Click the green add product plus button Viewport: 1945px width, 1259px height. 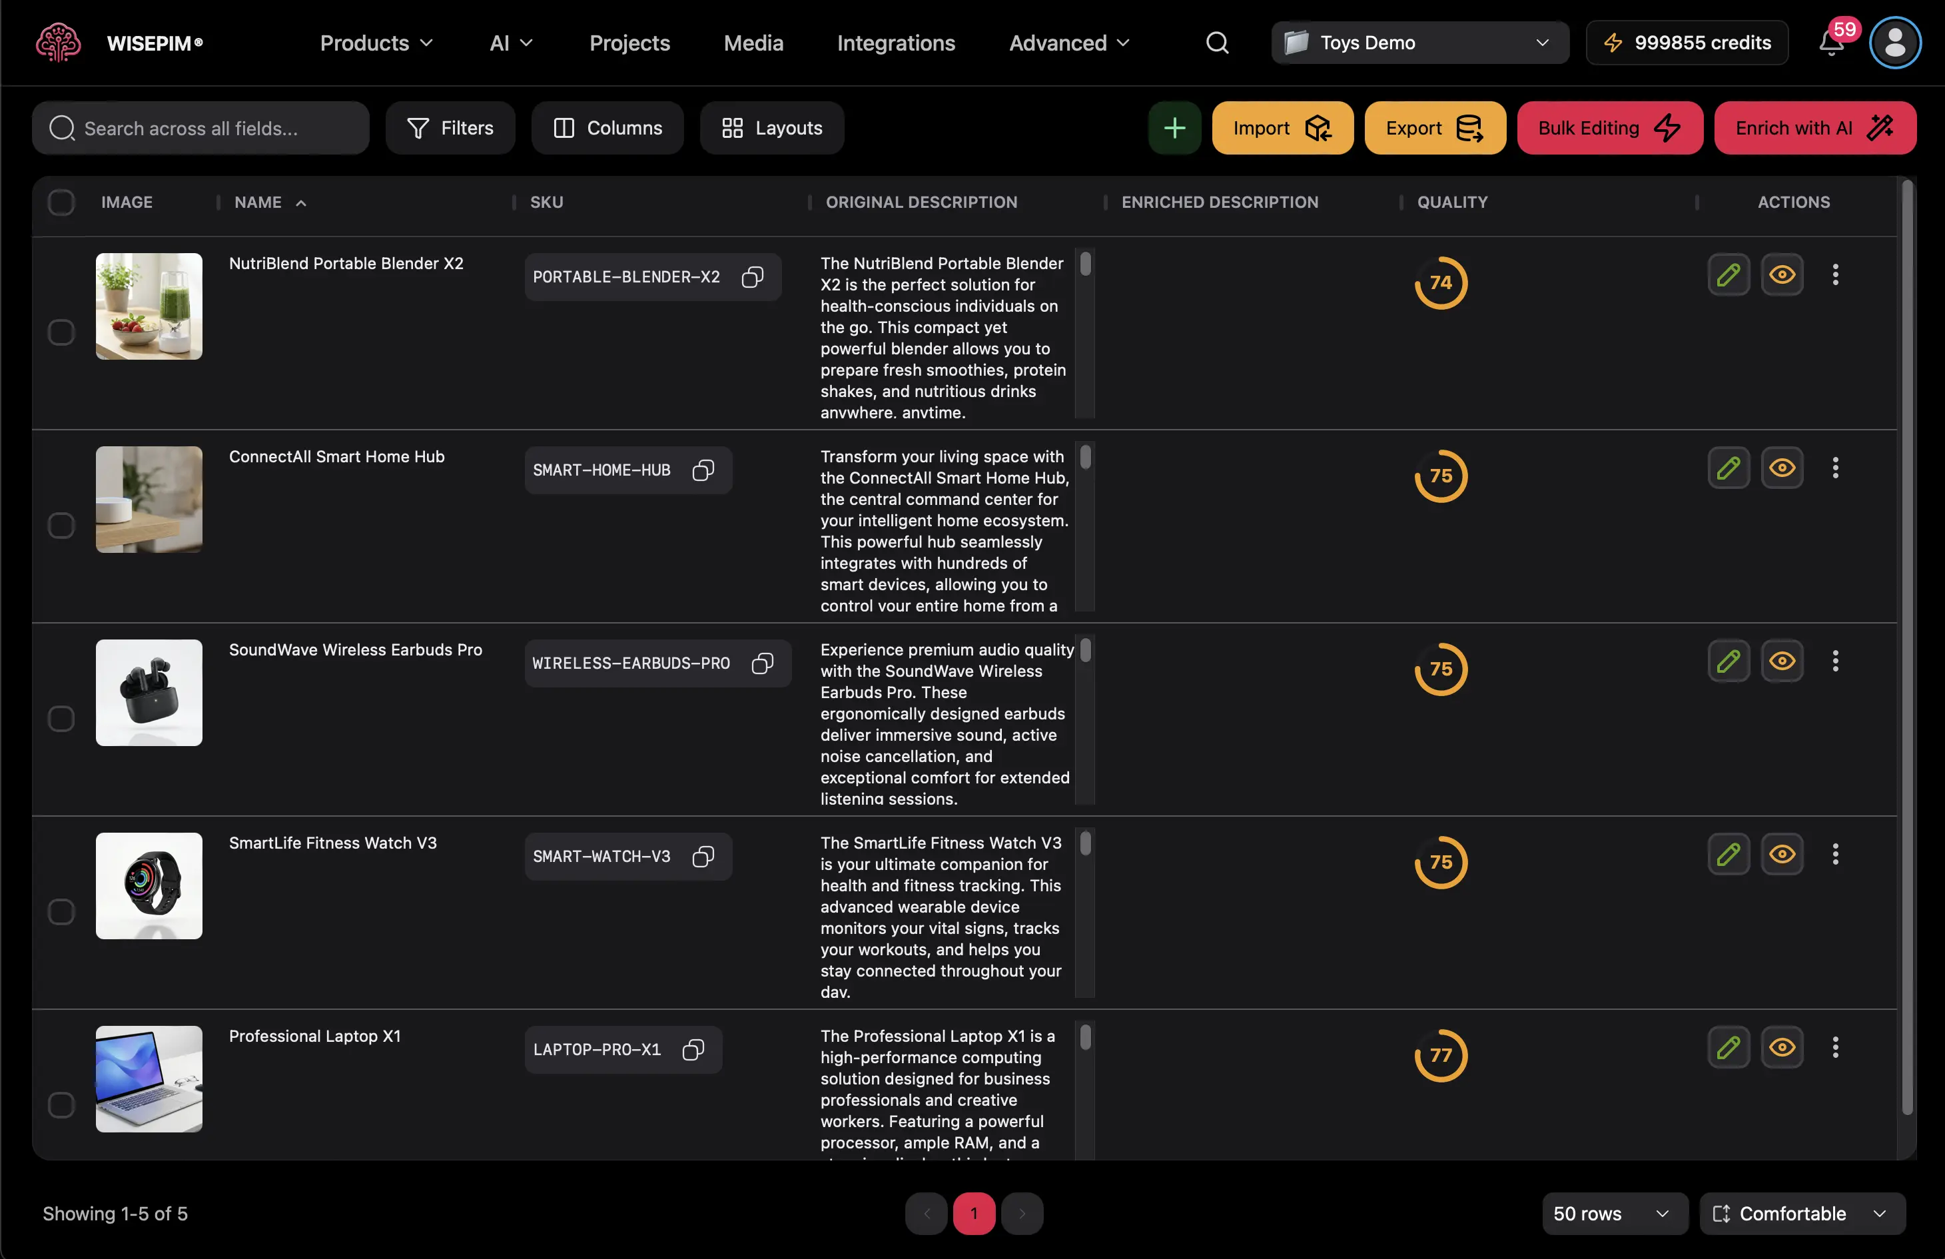click(1174, 129)
